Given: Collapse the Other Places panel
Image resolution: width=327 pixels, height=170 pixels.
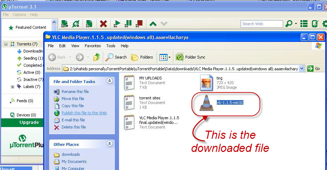Looking at the screenshot, I should point(110,144).
